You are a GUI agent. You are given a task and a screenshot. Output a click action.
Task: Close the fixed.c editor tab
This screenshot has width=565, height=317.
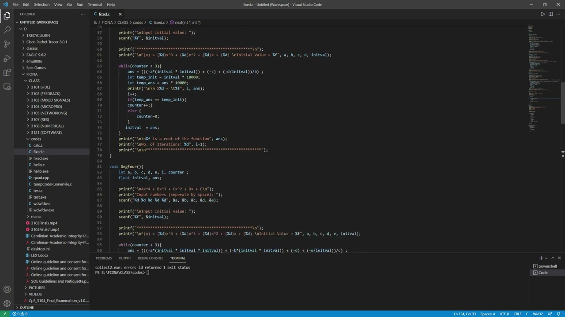click(120, 14)
